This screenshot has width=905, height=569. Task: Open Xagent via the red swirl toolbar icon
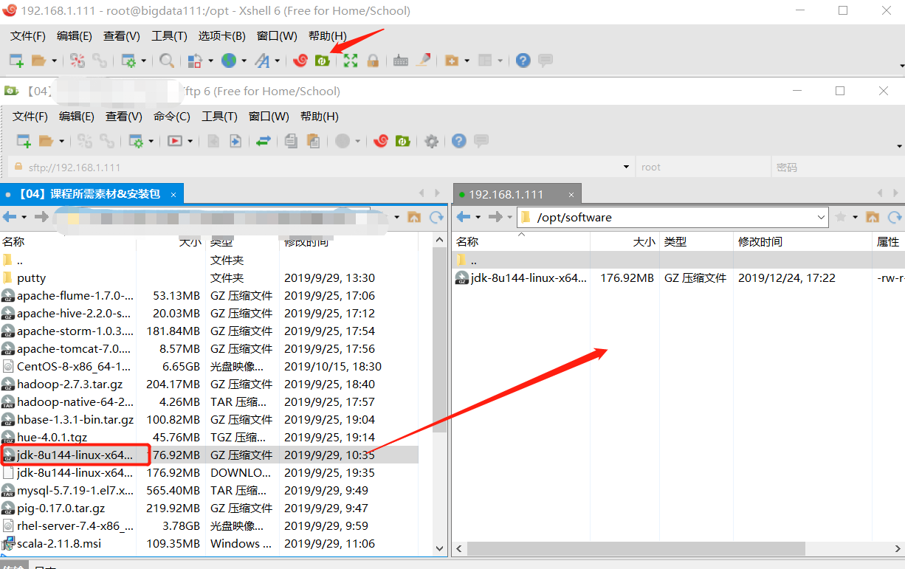[x=300, y=61]
